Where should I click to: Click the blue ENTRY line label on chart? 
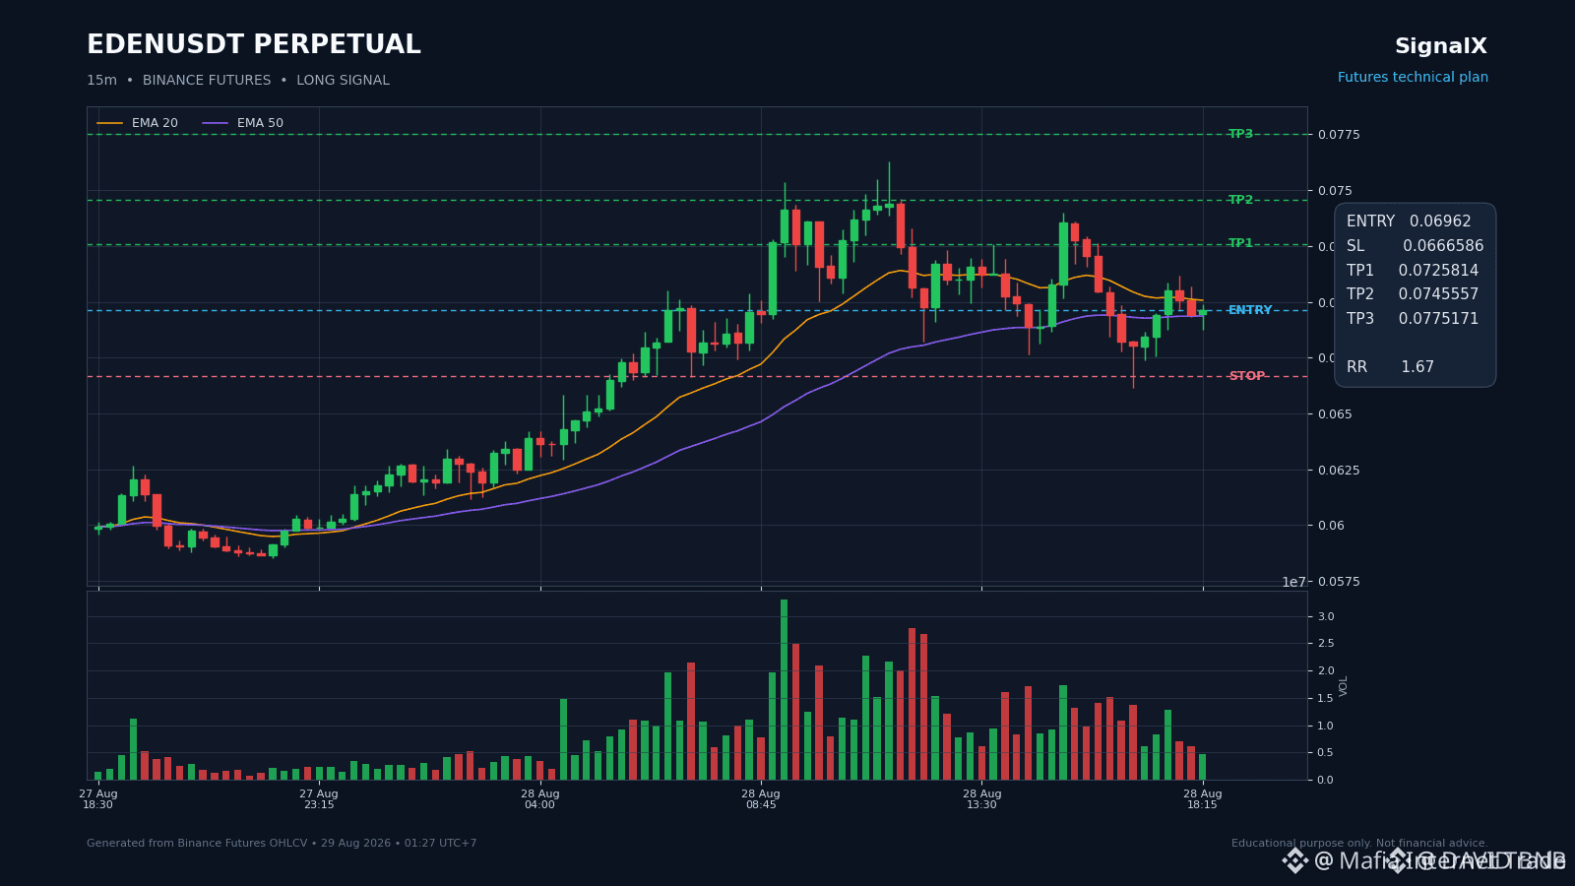point(1250,310)
